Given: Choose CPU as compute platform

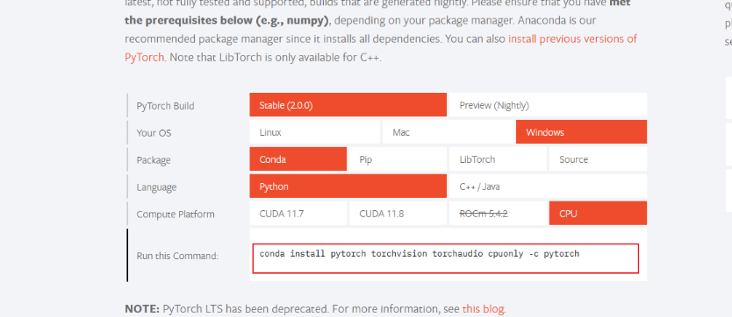Looking at the screenshot, I should coord(598,214).
